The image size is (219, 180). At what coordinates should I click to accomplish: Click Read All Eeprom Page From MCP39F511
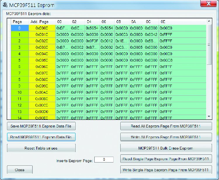(x=166, y=126)
